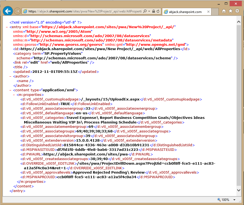Click the extenderversion 15.0.0.4128 value
The image size is (244, 205).
[x=88, y=141]
